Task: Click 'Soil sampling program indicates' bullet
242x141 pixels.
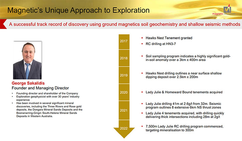Action: click(188, 58)
